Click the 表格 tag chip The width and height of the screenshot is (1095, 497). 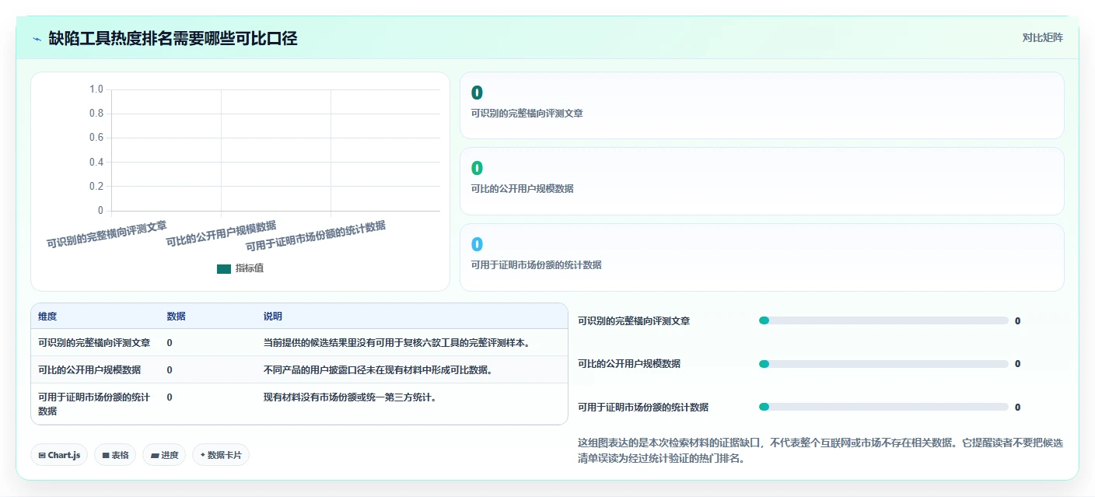coord(115,455)
